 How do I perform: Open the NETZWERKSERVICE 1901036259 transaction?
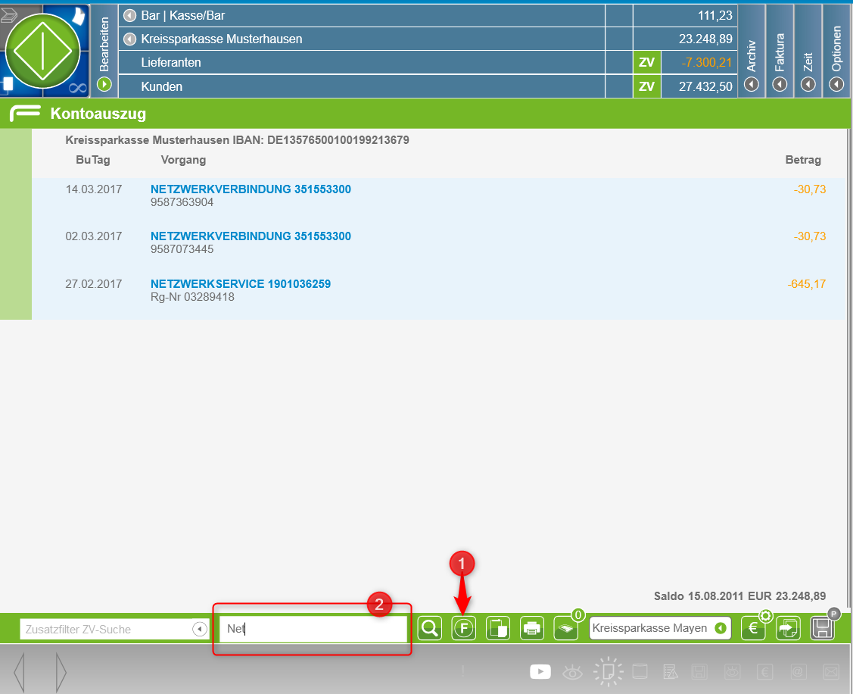point(241,284)
